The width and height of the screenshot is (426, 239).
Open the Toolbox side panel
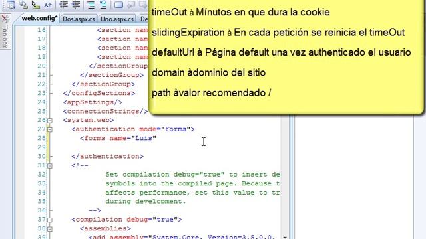(x=5, y=32)
